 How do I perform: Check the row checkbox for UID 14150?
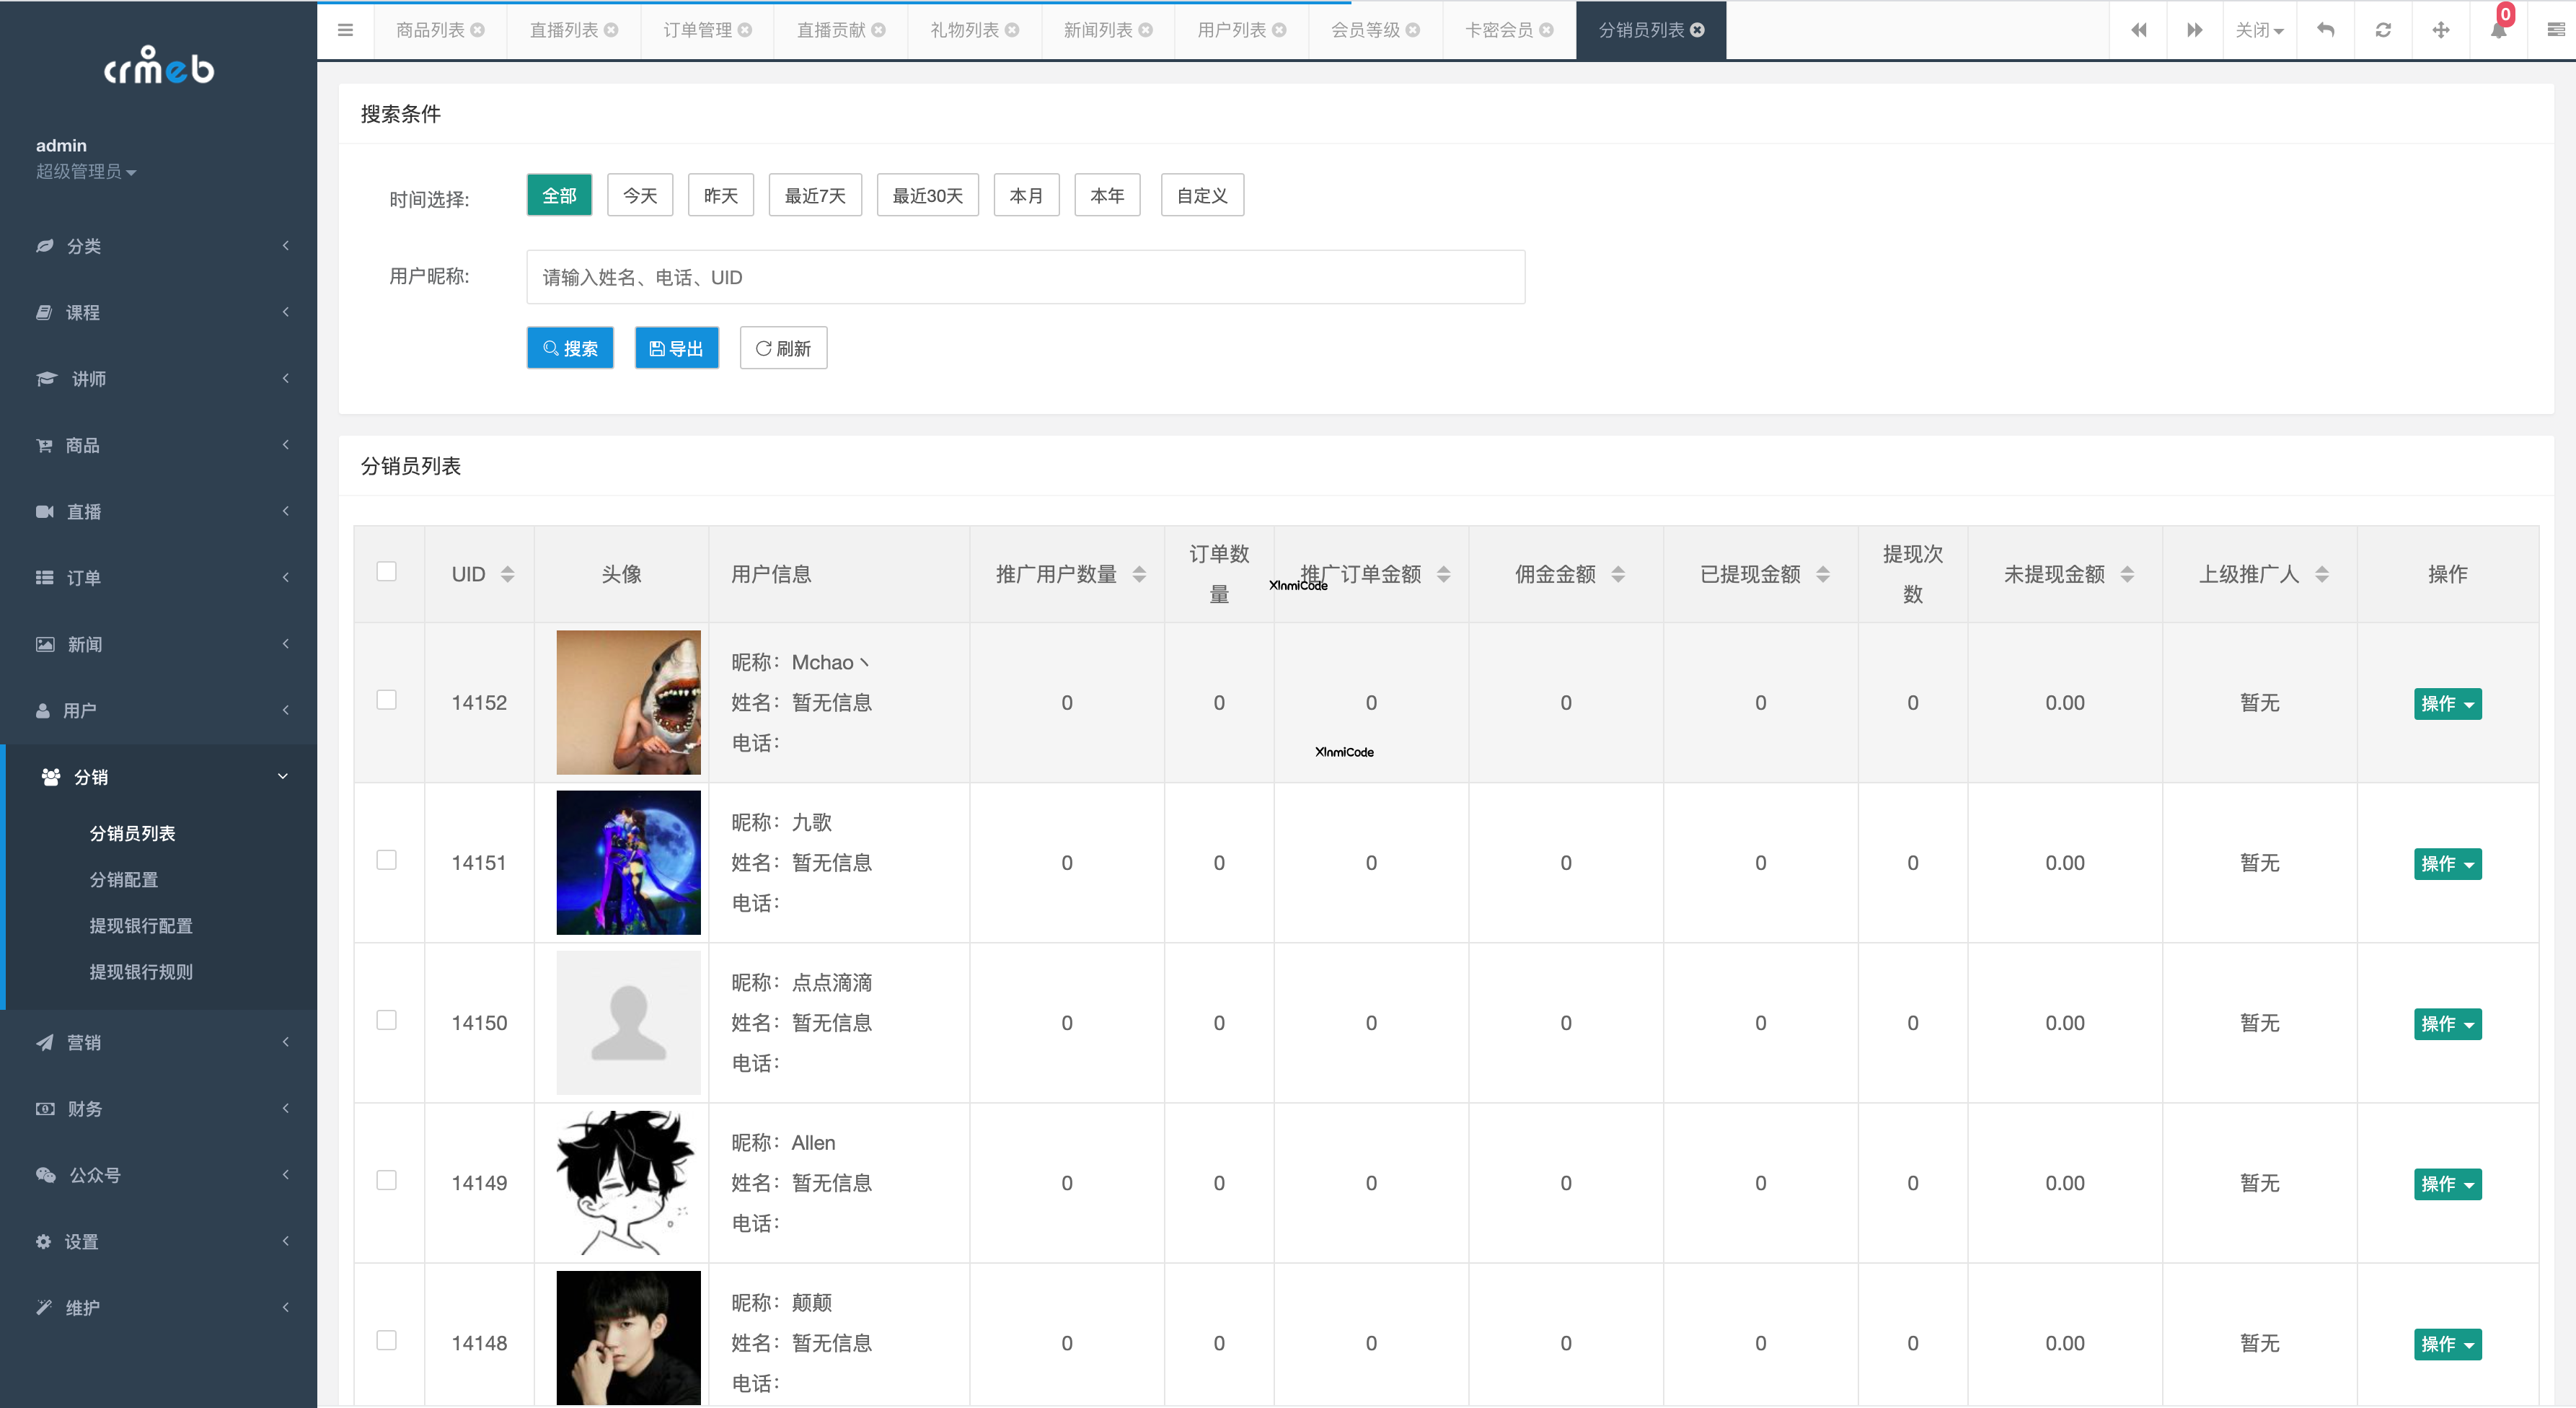coord(386,1020)
